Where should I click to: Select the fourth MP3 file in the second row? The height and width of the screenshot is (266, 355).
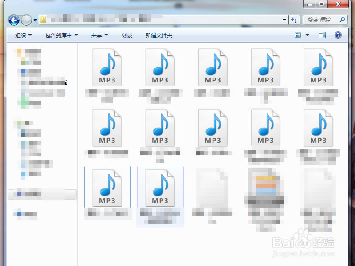tap(265, 128)
